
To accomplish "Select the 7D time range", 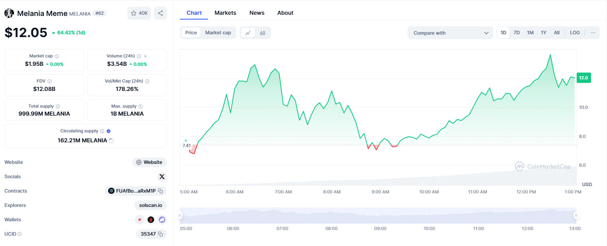I will click(516, 33).
